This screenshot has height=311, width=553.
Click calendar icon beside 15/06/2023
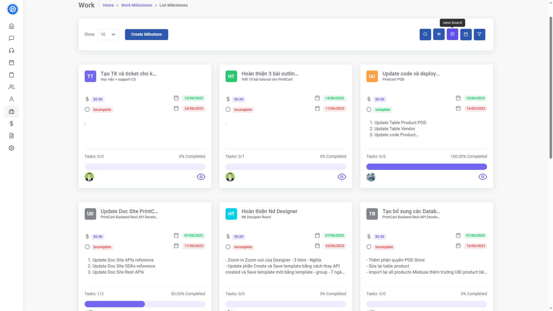176,98
